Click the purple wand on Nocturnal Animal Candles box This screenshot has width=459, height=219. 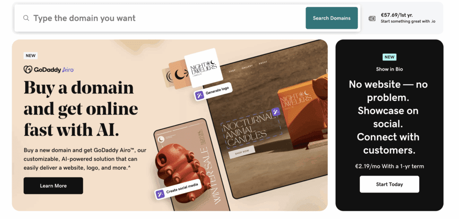276,112
